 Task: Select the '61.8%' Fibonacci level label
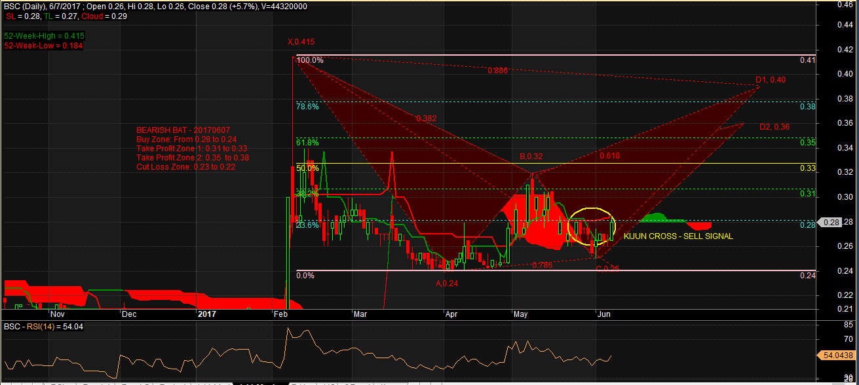tap(307, 142)
